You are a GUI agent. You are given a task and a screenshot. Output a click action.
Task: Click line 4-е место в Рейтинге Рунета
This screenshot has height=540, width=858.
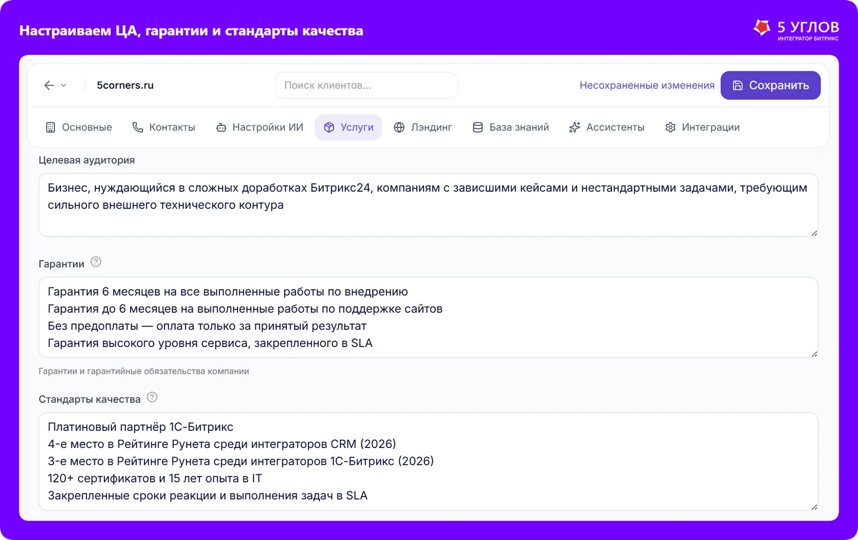(x=222, y=444)
